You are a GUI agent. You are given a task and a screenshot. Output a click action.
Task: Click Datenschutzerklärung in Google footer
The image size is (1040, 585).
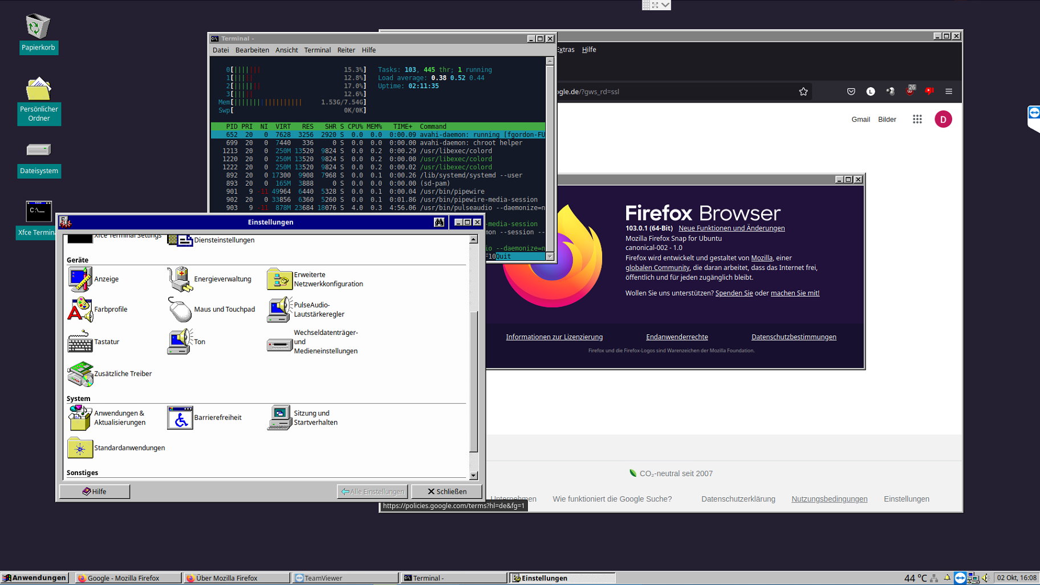(x=738, y=499)
